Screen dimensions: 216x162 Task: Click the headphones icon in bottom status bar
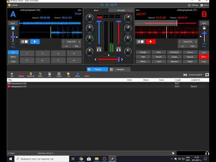click(x=207, y=153)
